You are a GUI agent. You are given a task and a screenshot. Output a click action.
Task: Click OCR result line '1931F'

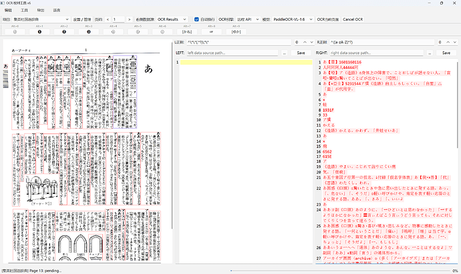pos(329,110)
